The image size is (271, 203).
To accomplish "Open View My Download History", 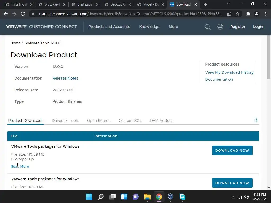I will tap(229, 72).
